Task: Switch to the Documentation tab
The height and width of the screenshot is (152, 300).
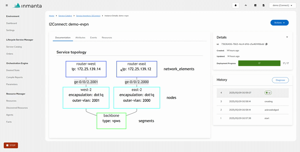Action: pos(63,38)
